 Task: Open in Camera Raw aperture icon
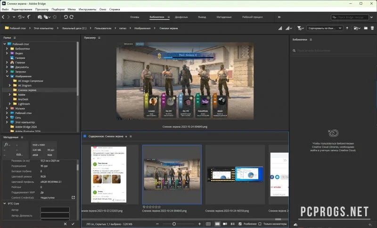pyautogui.click(x=55, y=17)
